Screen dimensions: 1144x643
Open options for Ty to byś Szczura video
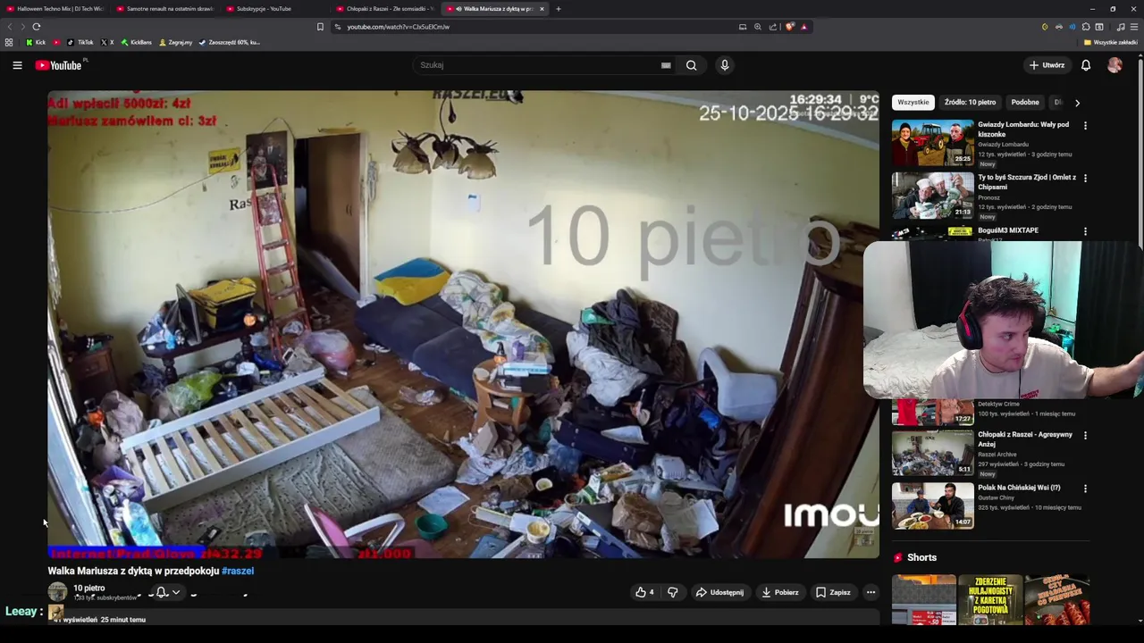(x=1085, y=179)
